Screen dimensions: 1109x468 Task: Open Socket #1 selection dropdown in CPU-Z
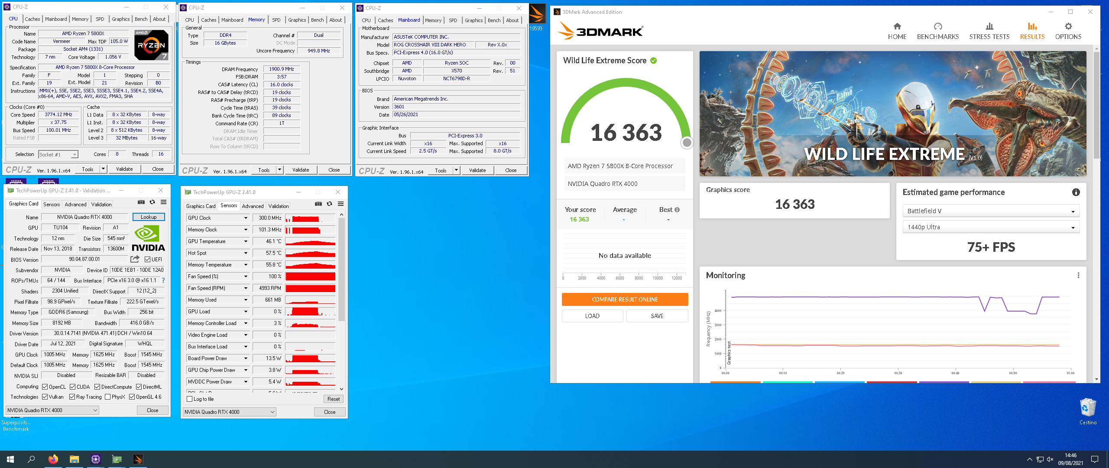[x=58, y=154]
